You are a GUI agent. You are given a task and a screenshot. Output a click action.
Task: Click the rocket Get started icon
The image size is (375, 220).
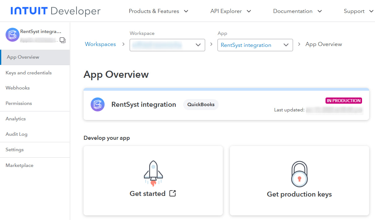pos(153,174)
